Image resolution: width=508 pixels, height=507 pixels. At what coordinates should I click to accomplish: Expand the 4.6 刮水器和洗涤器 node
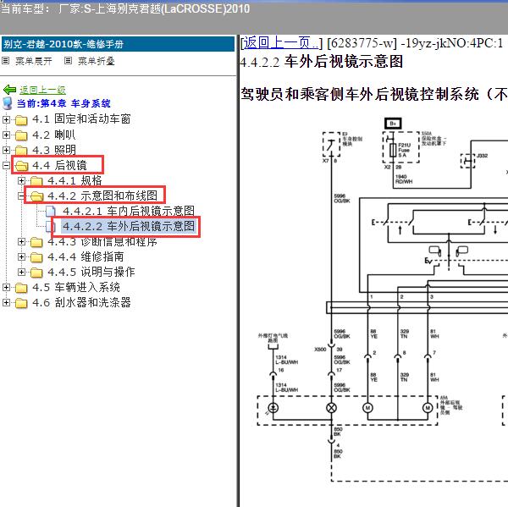[x=6, y=302]
